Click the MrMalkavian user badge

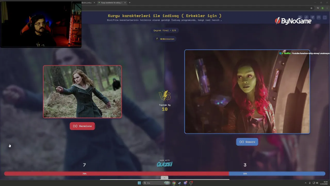pyautogui.click(x=165, y=39)
